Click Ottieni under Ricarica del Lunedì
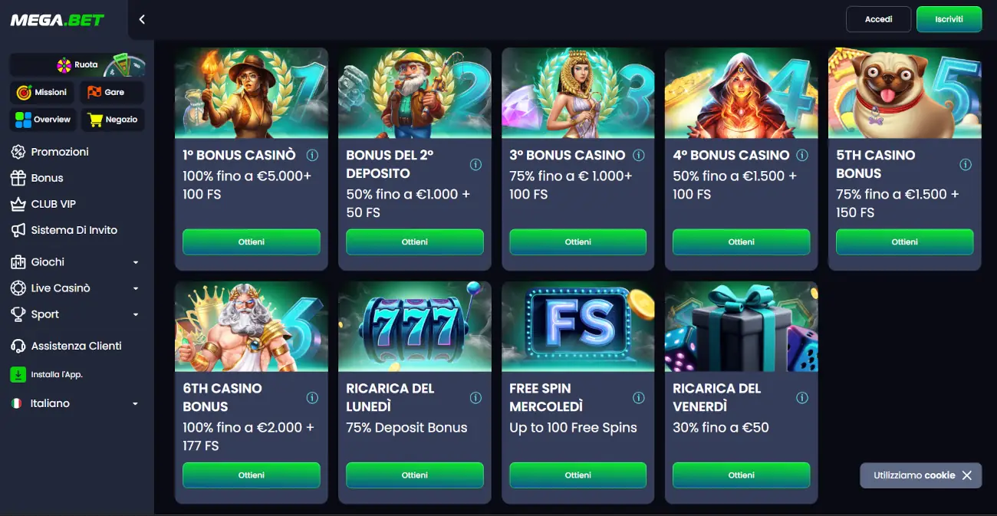The width and height of the screenshot is (997, 516). [x=415, y=475]
